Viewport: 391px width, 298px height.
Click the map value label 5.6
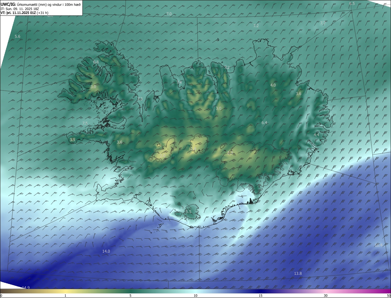click(x=17, y=36)
